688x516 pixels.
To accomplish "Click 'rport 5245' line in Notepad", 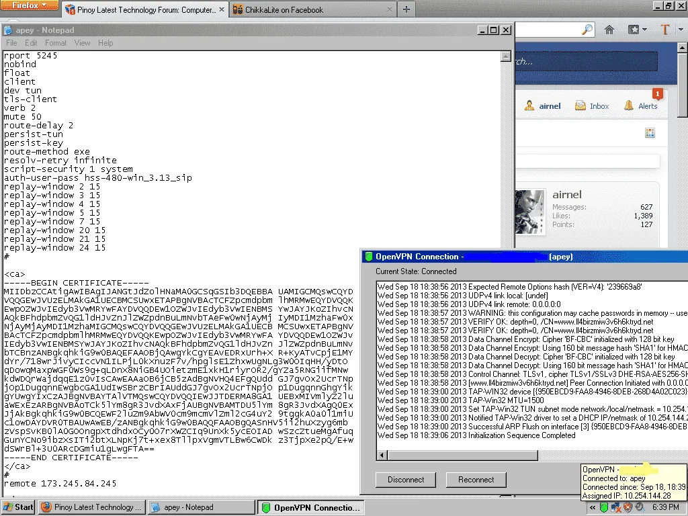I will pos(30,55).
